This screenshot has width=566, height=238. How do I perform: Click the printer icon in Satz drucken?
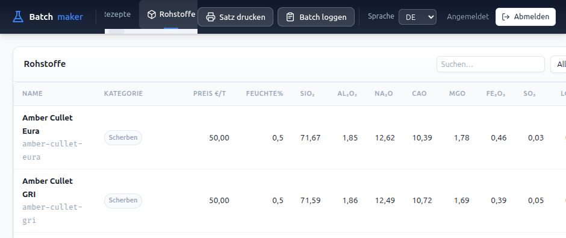point(211,17)
